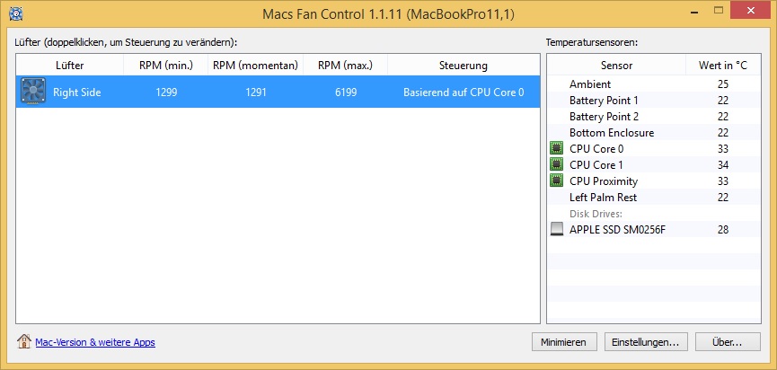Open the Mac-Version & weitere Apps link
Viewport: 777px width, 370px height.
point(95,342)
